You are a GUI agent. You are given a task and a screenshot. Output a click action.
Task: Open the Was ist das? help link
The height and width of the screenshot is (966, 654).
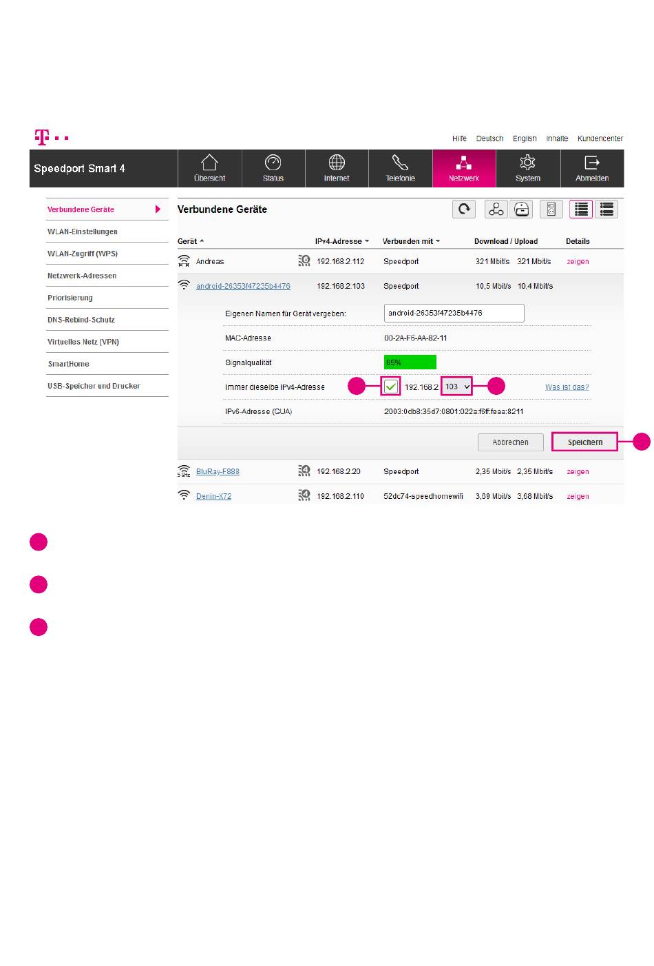coord(567,387)
